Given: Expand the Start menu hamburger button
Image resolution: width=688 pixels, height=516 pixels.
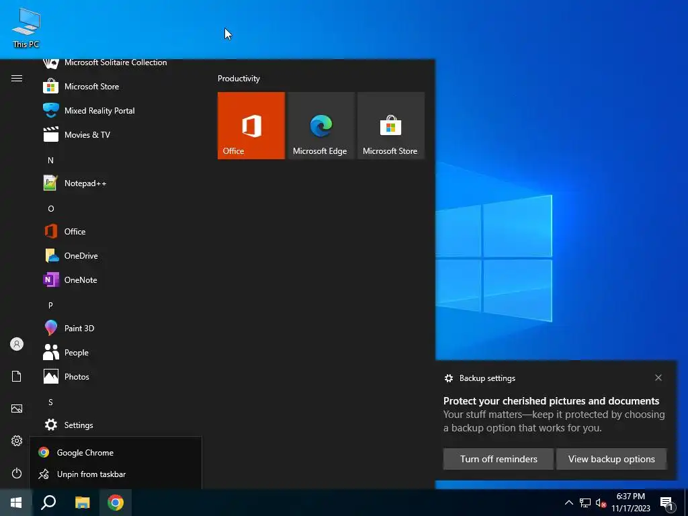Looking at the screenshot, I should (17, 79).
